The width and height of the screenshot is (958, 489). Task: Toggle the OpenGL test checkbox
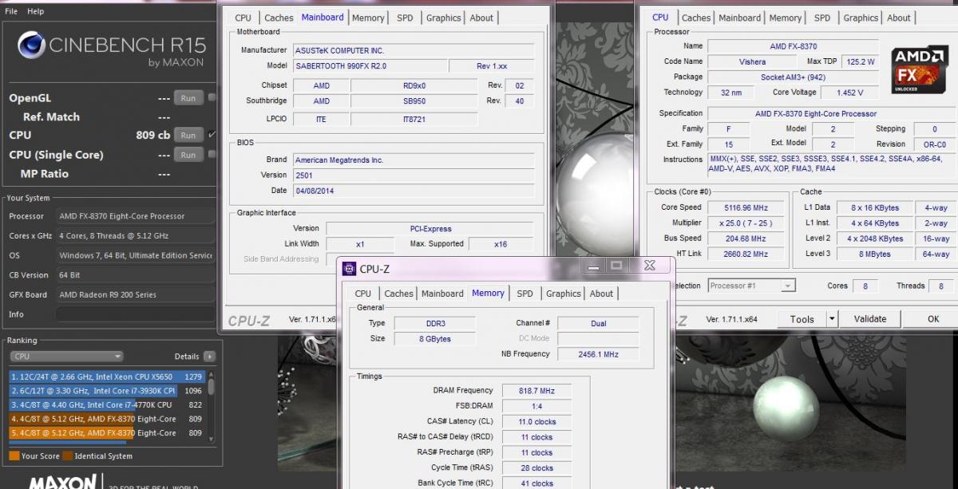[x=212, y=97]
